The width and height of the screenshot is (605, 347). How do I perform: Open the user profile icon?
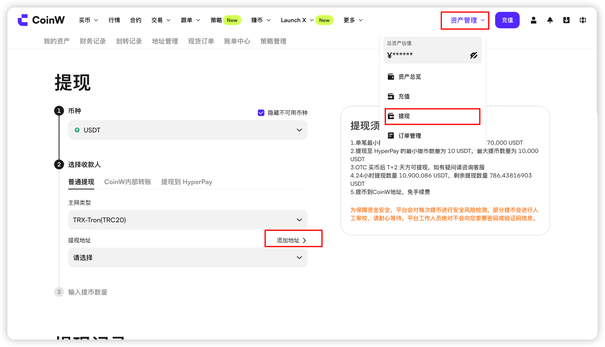click(x=533, y=20)
